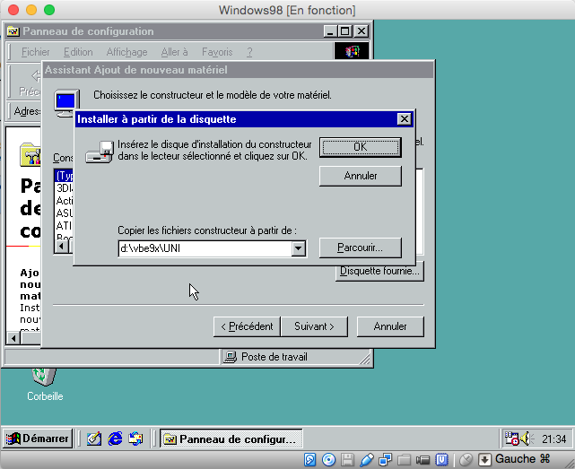Open Parcourir to browse for files

click(360, 248)
